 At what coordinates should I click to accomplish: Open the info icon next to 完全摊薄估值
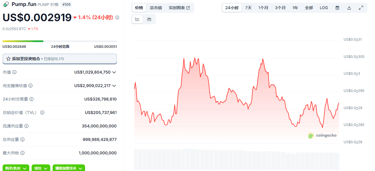tap(30, 86)
